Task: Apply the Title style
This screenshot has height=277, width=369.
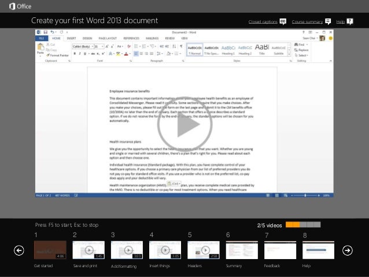Action: (262, 50)
